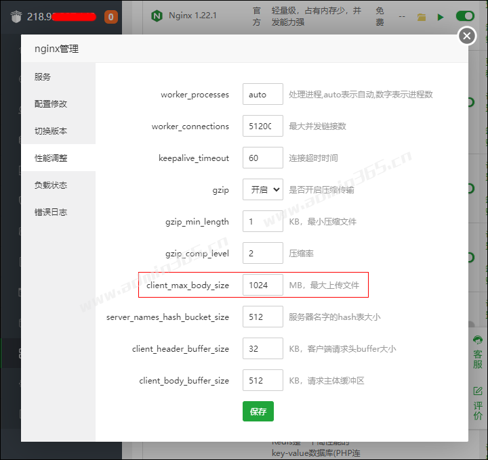Click the green Nginx logo icon
This screenshot has height=460, width=488.
[157, 16]
